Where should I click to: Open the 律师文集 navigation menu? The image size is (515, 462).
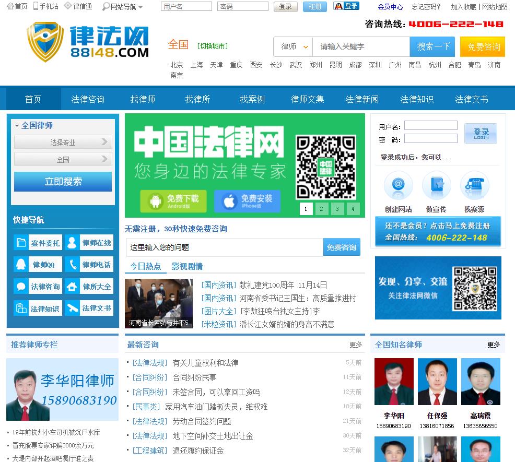[x=307, y=99]
